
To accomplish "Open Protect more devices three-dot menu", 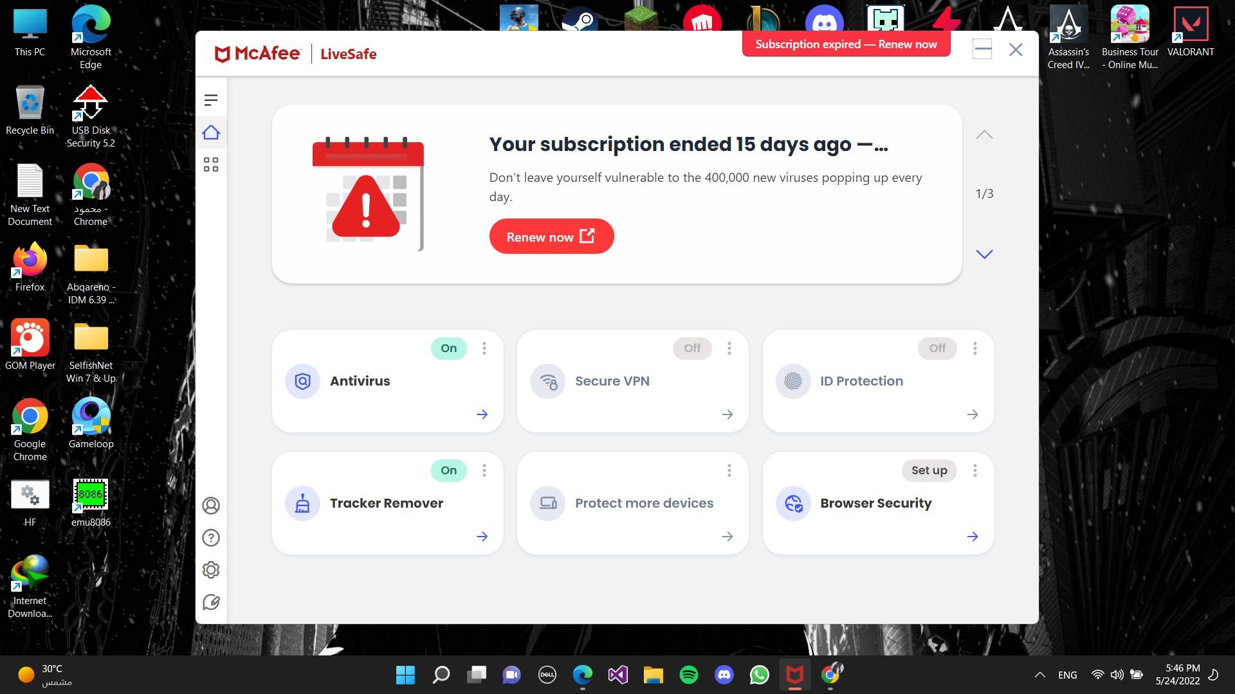I will click(729, 470).
